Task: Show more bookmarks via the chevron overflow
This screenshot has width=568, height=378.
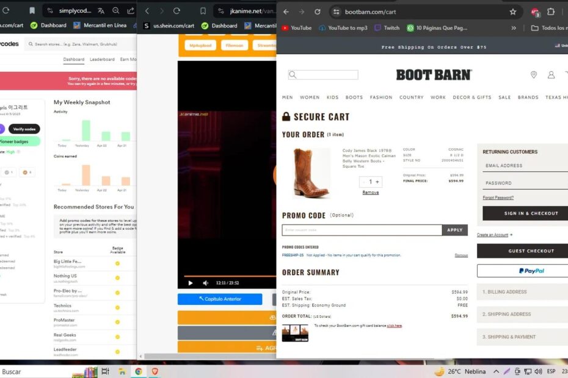Action: click(514, 28)
